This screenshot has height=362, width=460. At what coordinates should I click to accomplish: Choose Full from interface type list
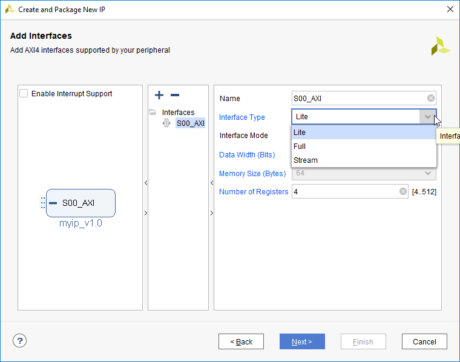coord(300,146)
